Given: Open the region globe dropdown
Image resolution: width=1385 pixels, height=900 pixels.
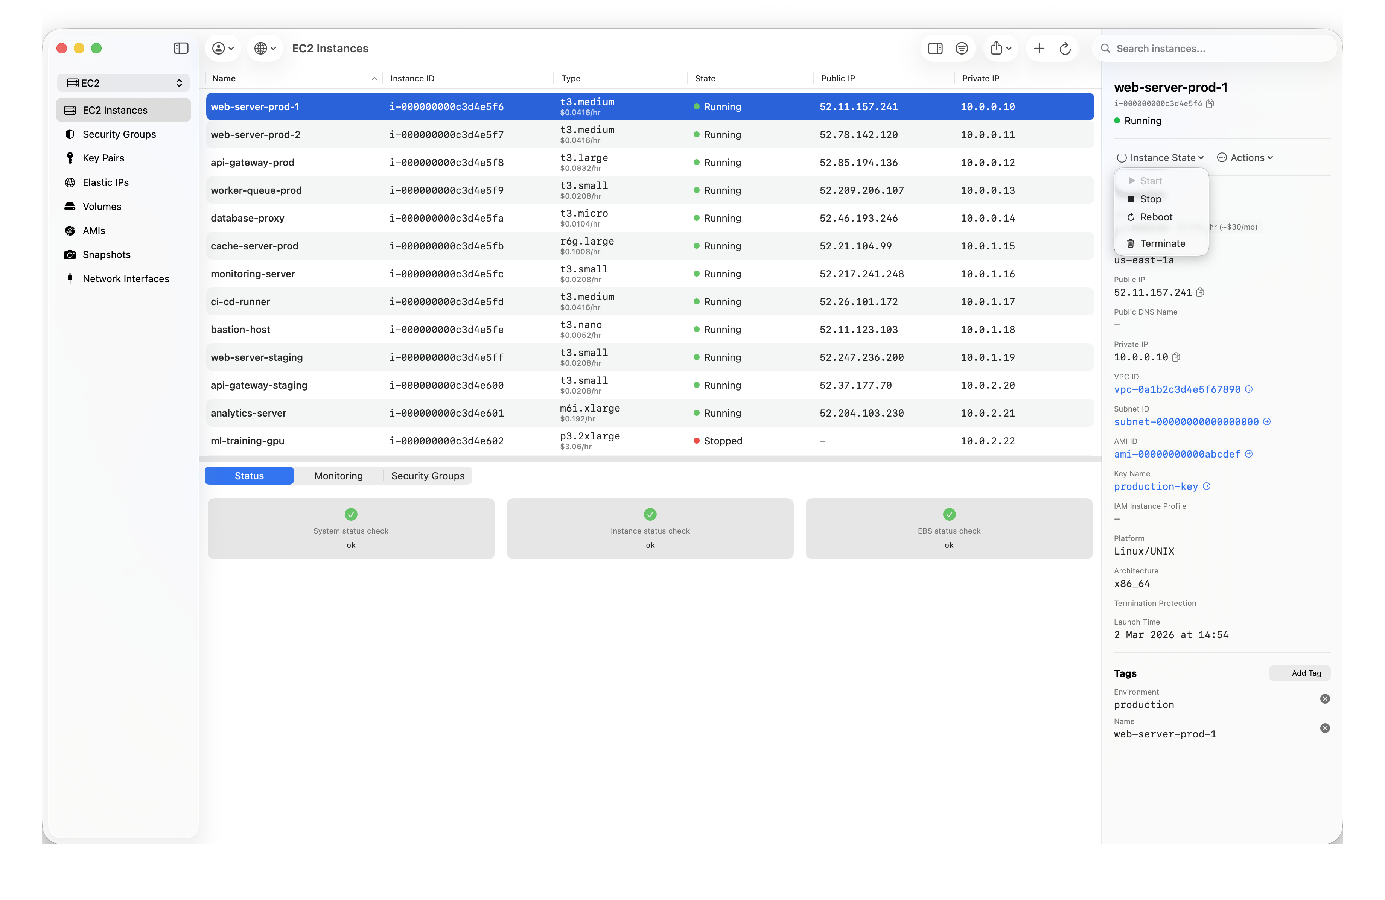Looking at the screenshot, I should pos(265,48).
